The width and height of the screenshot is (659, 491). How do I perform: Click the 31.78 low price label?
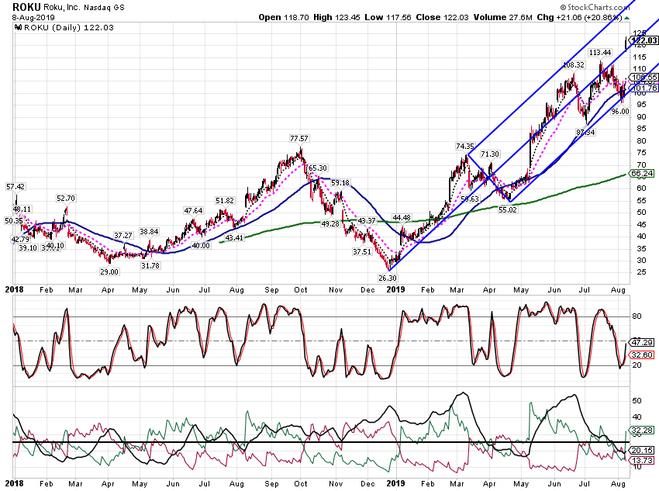(150, 266)
